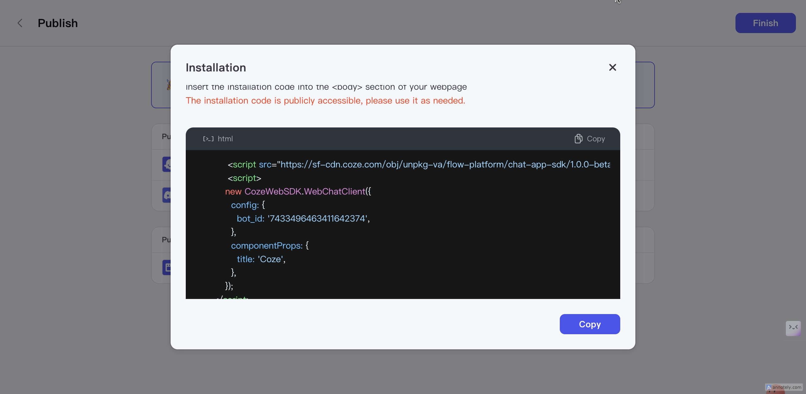Click the clipboard icon in code header
The width and height of the screenshot is (806, 394).
tap(578, 139)
